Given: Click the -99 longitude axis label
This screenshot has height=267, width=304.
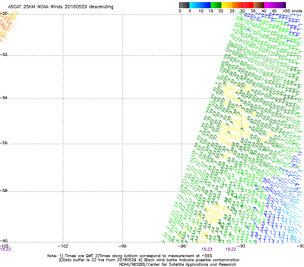Looking at the screenshot, I should point(122,246).
